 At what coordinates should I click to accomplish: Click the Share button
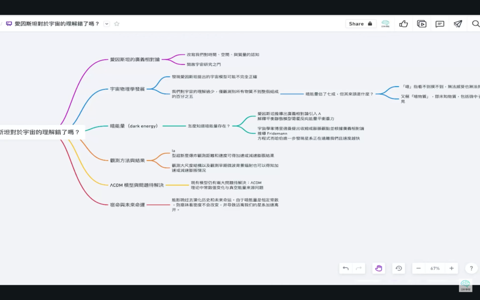click(361, 24)
